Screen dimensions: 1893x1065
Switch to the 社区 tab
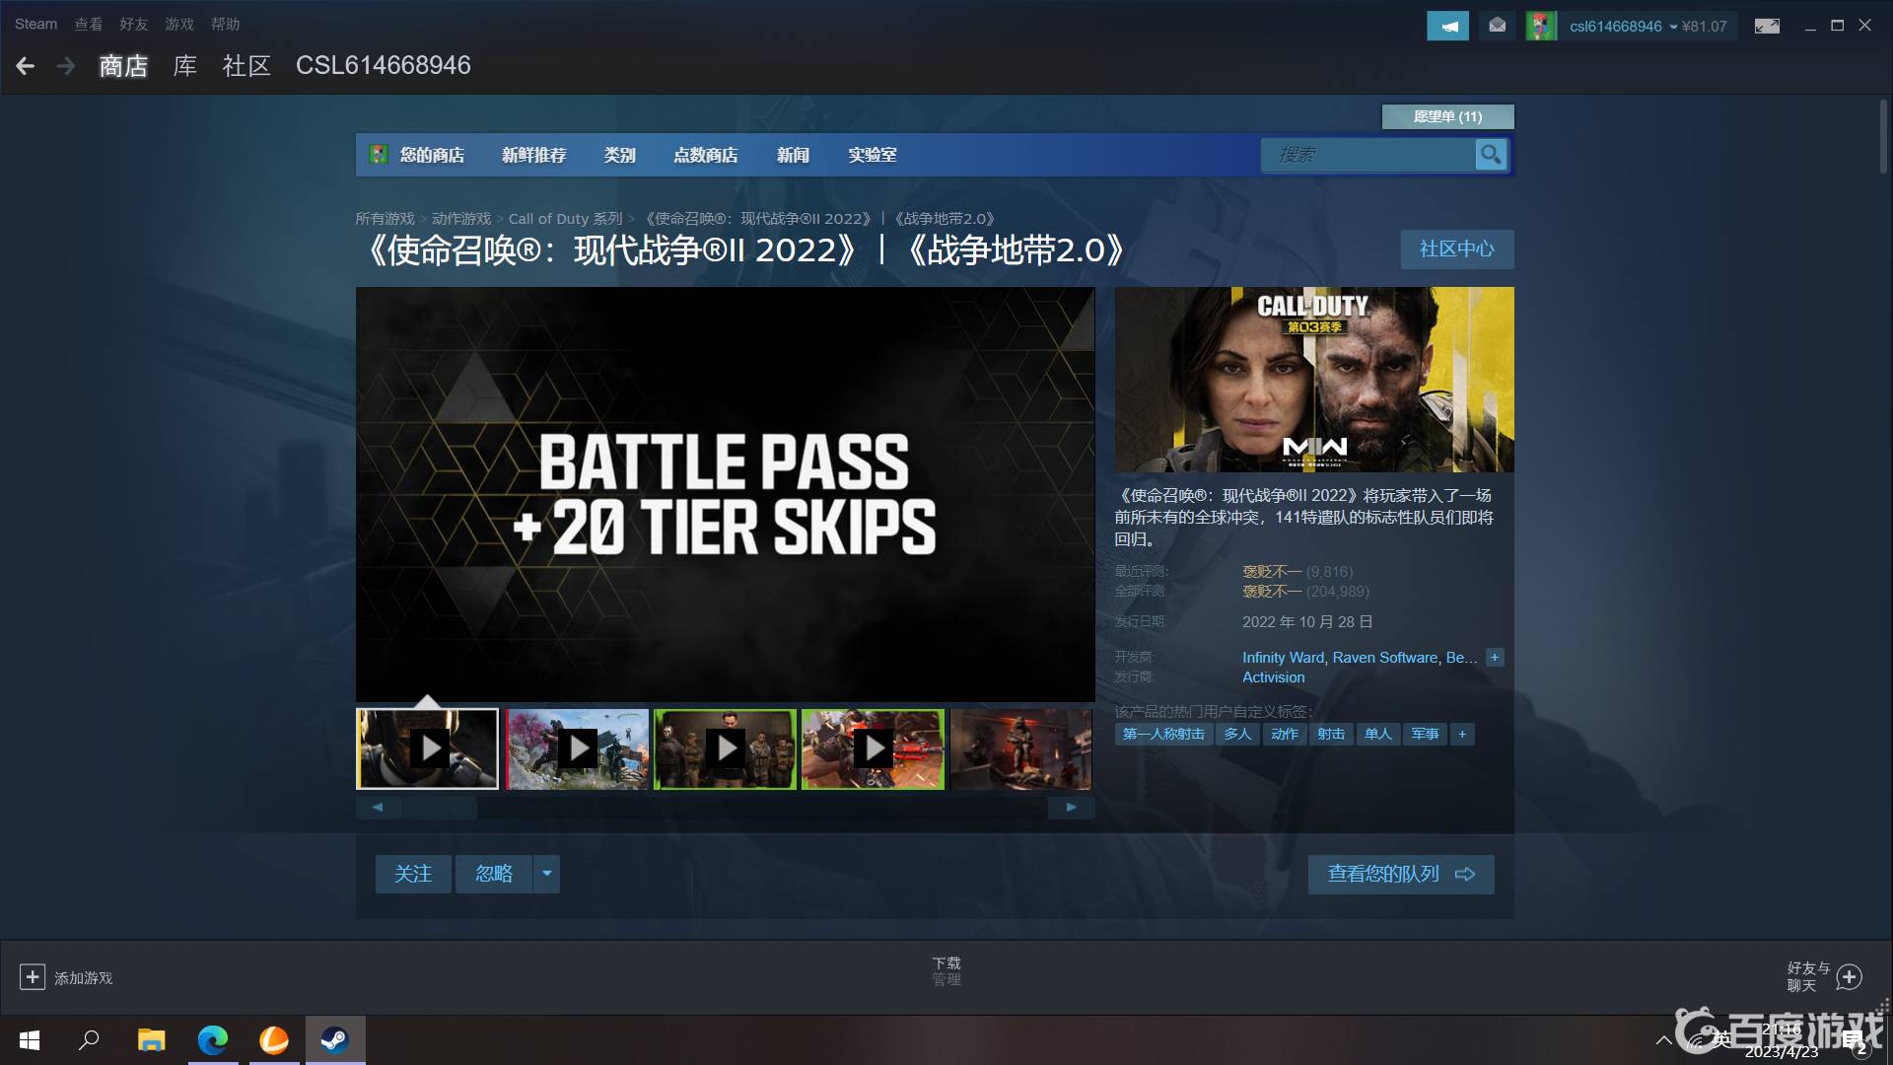[246, 66]
